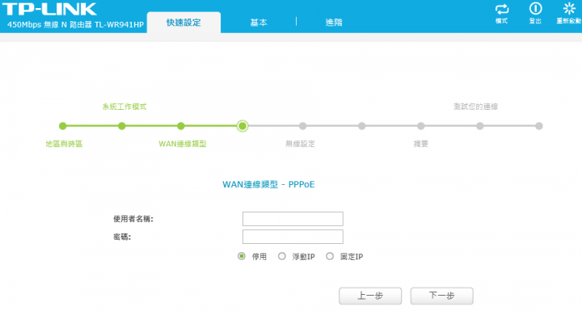The width and height of the screenshot is (582, 311).
Task: Select the 停用 radio button
Action: pos(241,256)
